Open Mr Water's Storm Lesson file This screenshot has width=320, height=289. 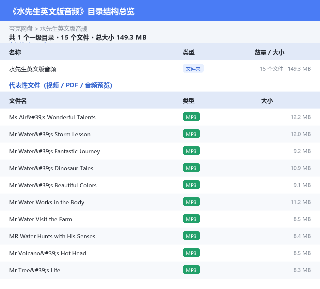(50, 134)
